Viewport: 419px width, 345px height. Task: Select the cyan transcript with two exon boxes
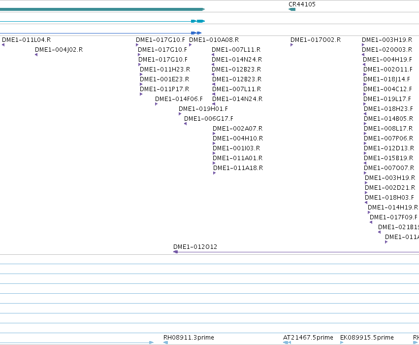point(102,21)
